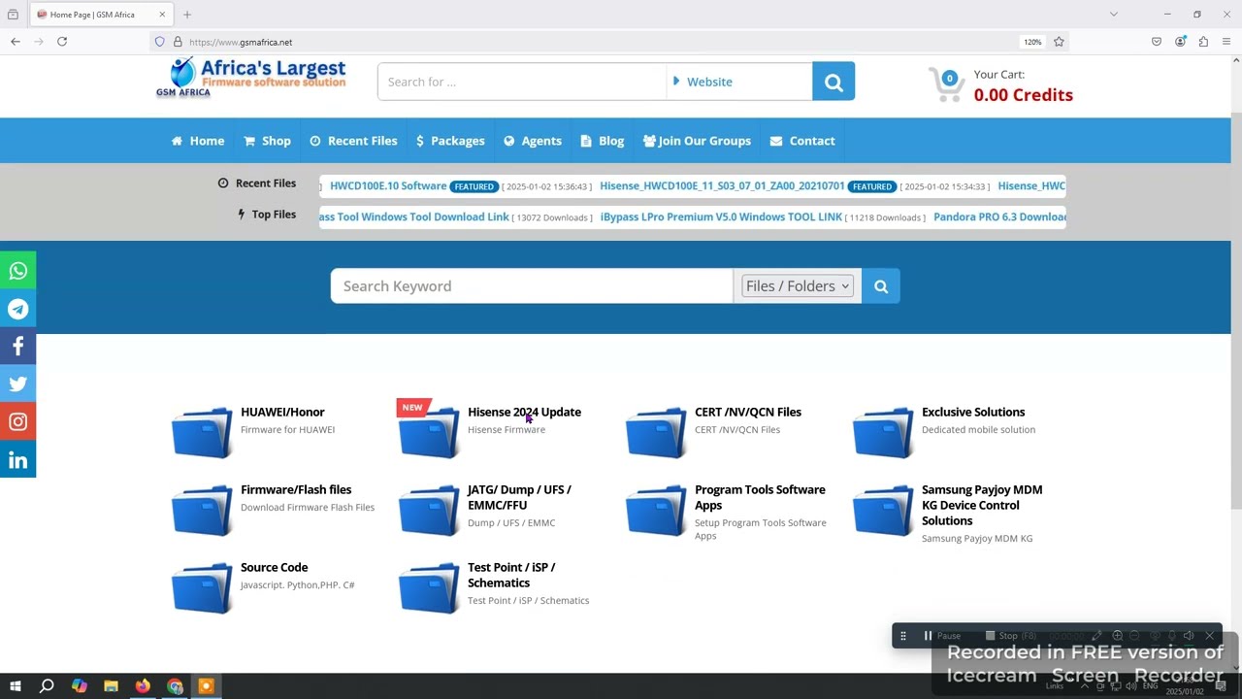Open the Windows Start button

(x=16, y=686)
